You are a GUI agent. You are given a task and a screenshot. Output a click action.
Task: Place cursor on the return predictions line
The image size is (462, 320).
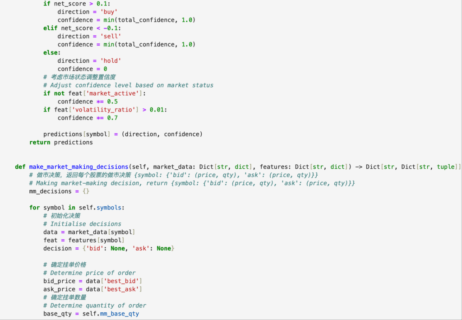61,142
